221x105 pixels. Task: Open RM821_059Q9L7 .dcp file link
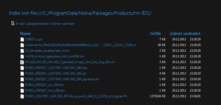56,68
